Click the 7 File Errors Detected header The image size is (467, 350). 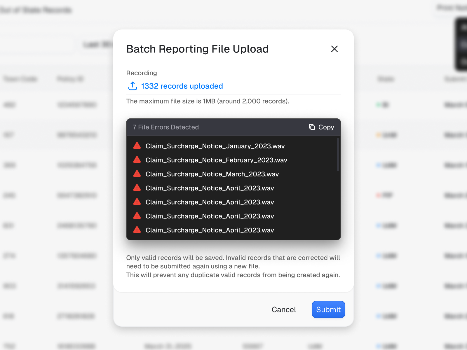coord(165,127)
